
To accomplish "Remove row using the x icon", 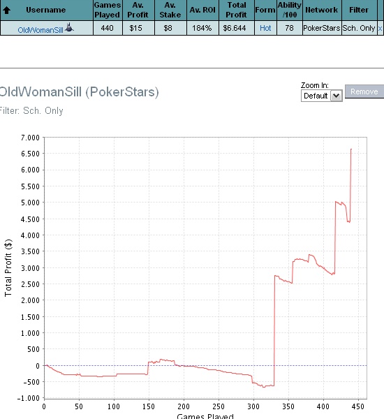I will tap(380, 29).
